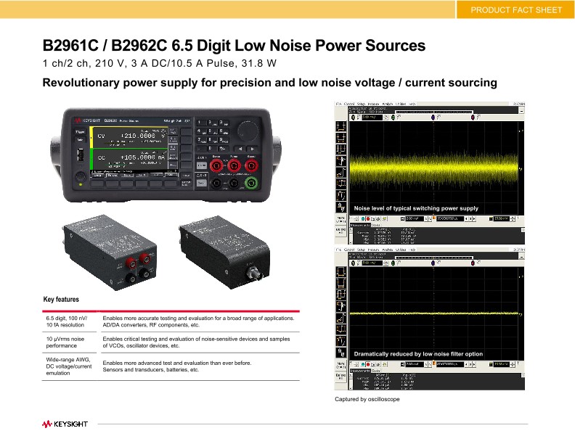
Task: Click the +105.0000 nA readout on the instrument display
Action: tap(143, 157)
